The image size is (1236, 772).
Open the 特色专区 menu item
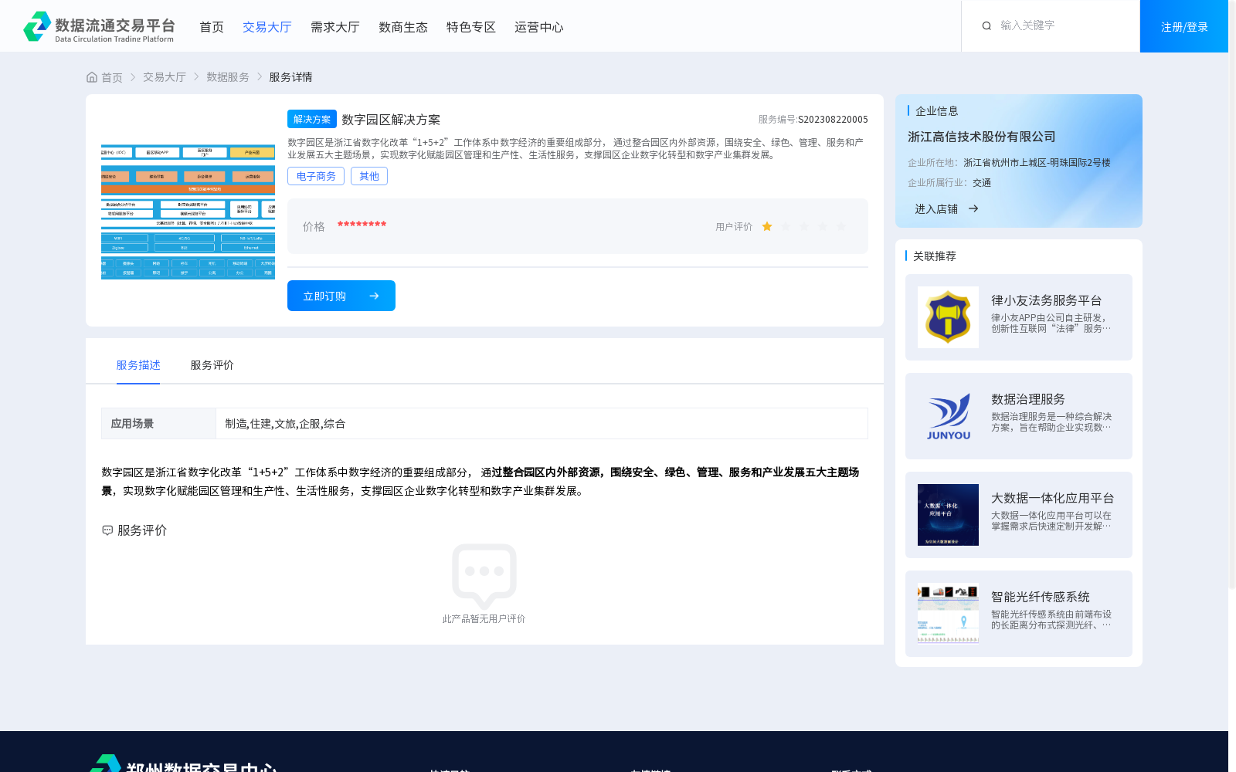tap(470, 26)
